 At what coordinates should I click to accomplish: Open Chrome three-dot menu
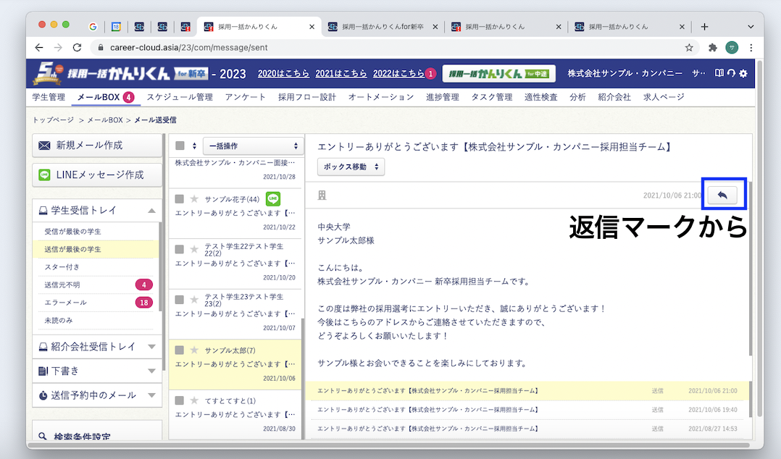751,47
